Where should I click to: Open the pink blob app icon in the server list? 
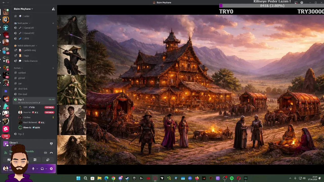point(6,129)
